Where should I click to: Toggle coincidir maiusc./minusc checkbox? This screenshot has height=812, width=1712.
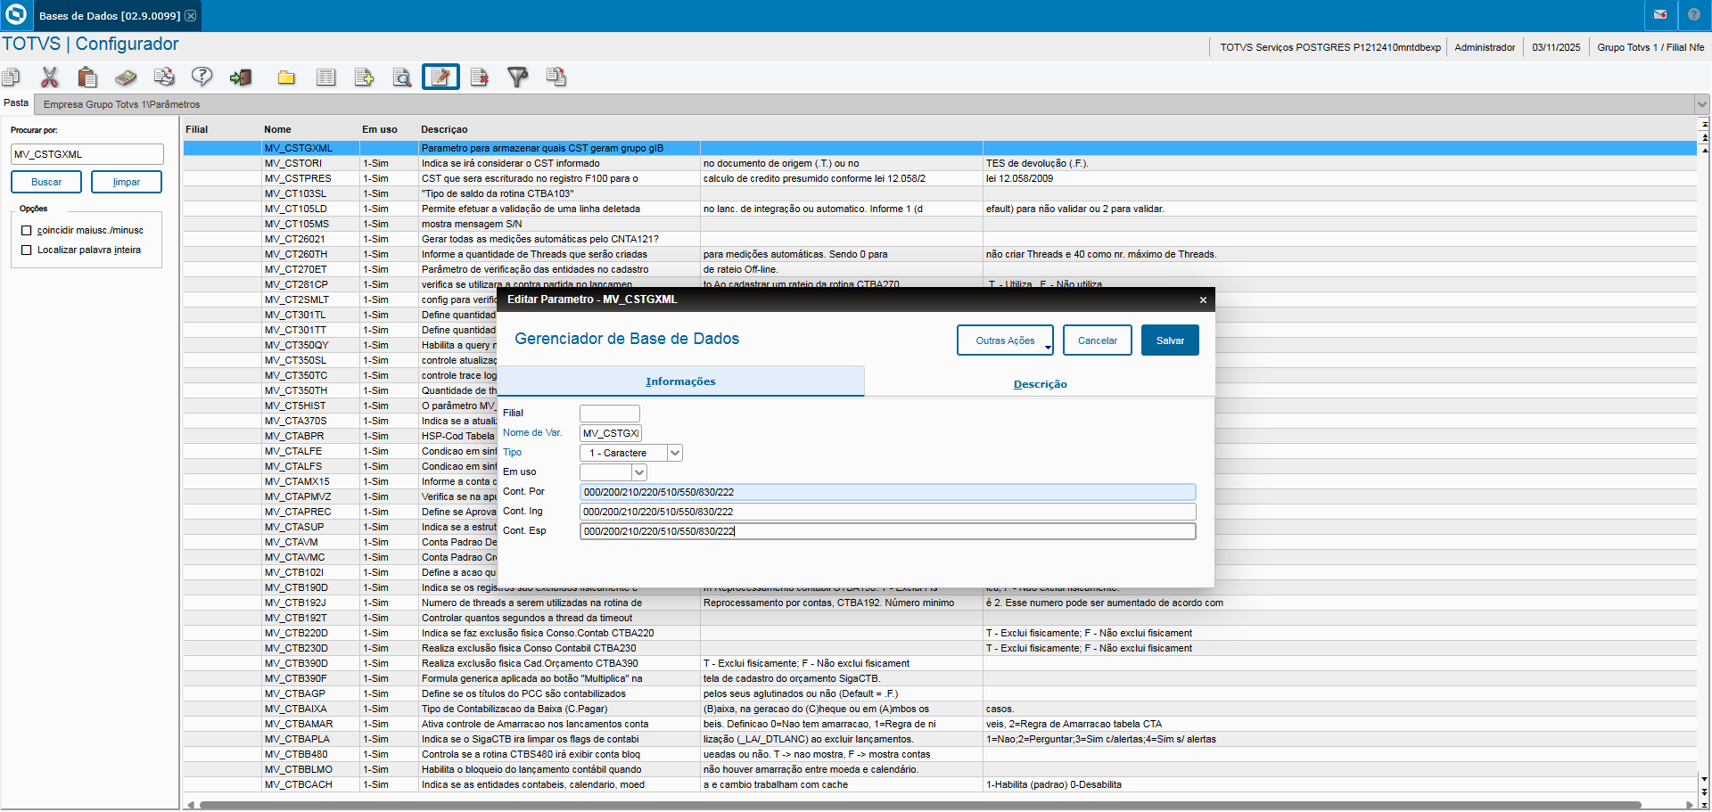27,231
